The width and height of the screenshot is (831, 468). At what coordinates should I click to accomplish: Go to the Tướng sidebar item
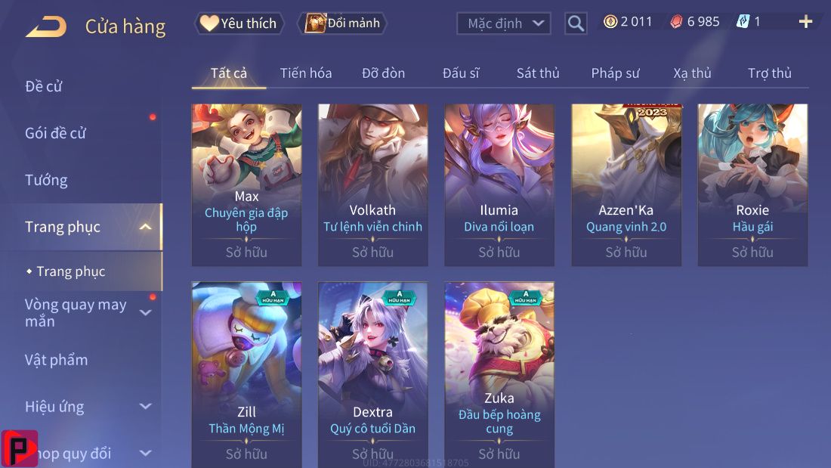coord(46,181)
